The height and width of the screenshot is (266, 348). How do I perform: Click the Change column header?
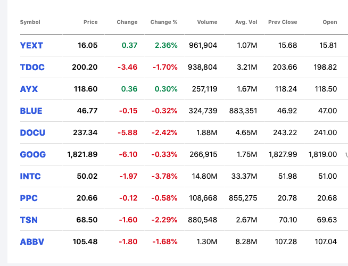tap(127, 22)
